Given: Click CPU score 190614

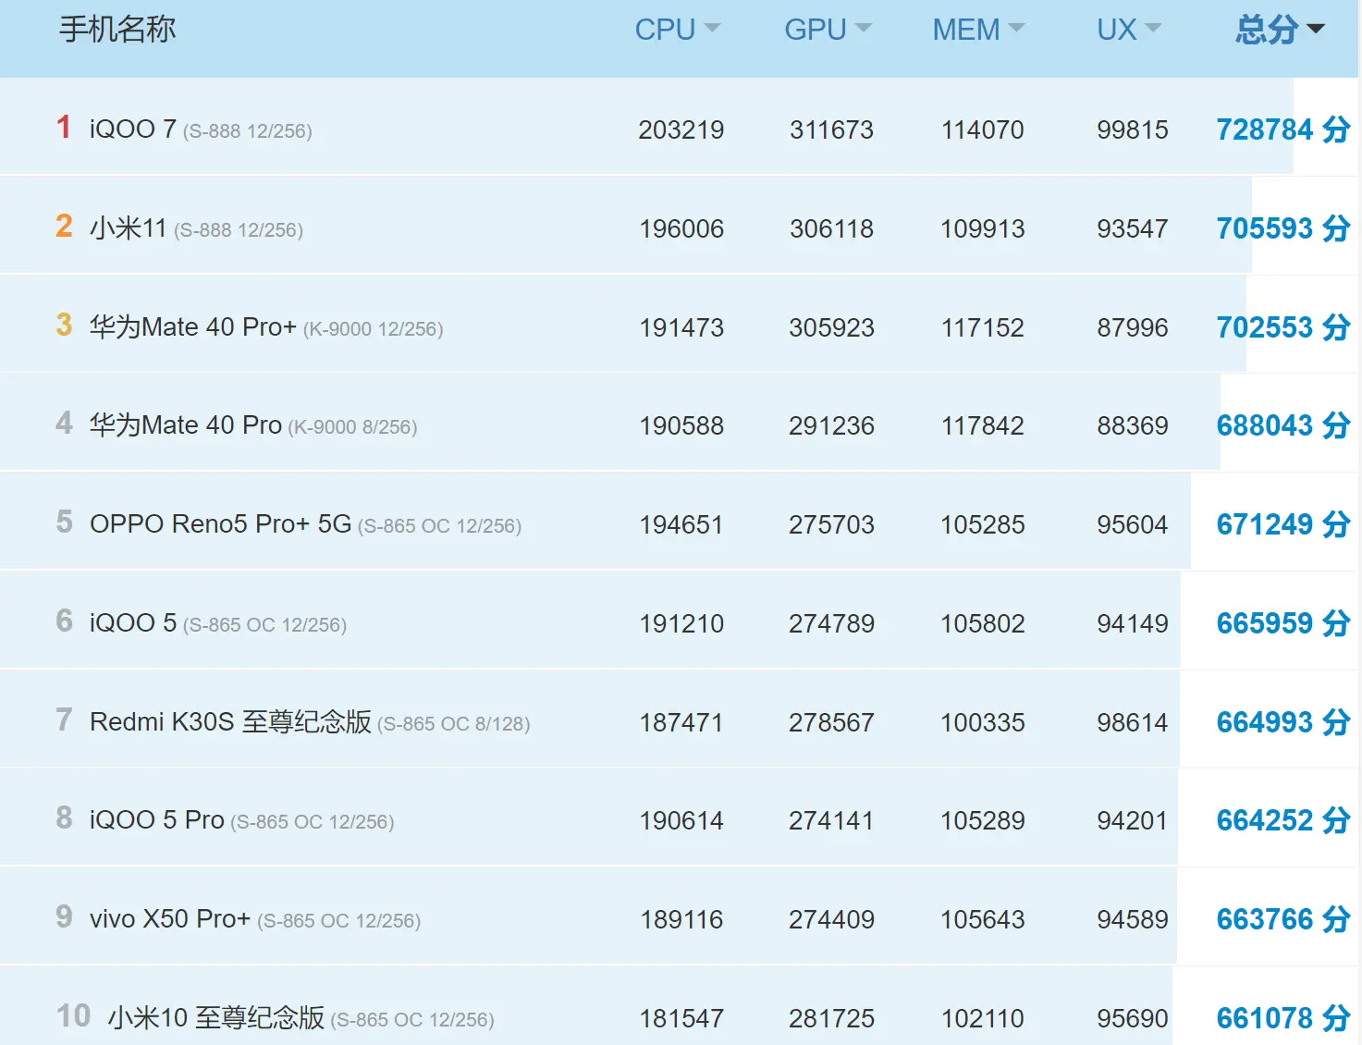Looking at the screenshot, I should click(x=681, y=820).
